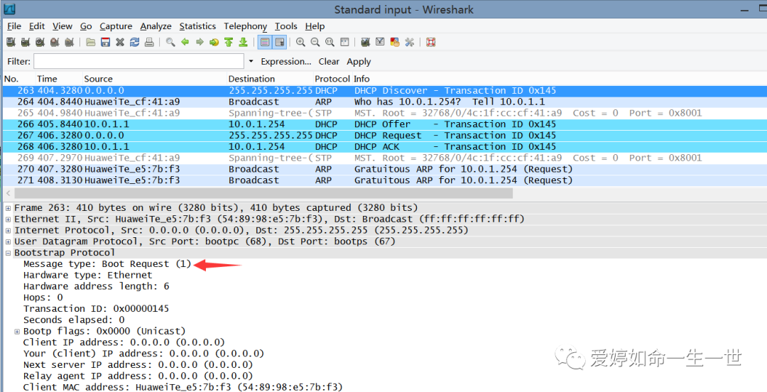767x392 pixels.
Task: Reset zoom to normal size
Action: [330, 43]
